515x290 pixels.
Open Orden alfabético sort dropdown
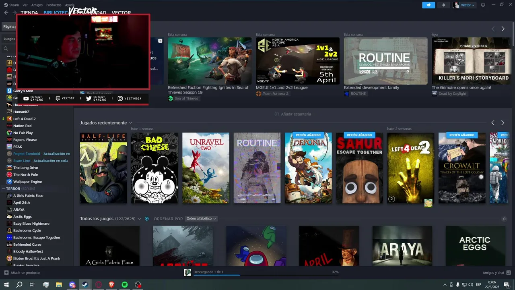tap(201, 219)
